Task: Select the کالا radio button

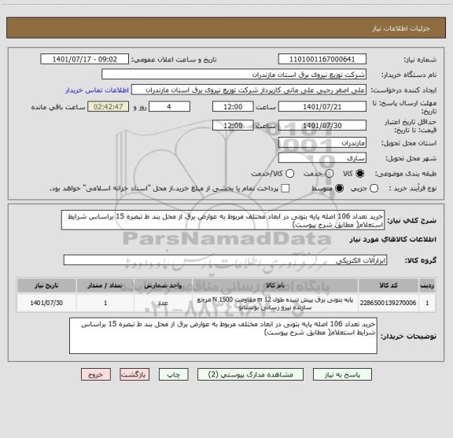Action: click(x=360, y=174)
